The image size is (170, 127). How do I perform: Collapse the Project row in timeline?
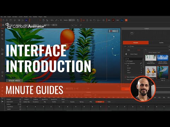coord(20,99)
